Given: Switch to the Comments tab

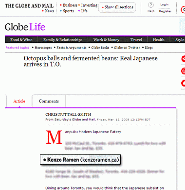Looking at the screenshot, I should pyautogui.click(x=49, y=101).
